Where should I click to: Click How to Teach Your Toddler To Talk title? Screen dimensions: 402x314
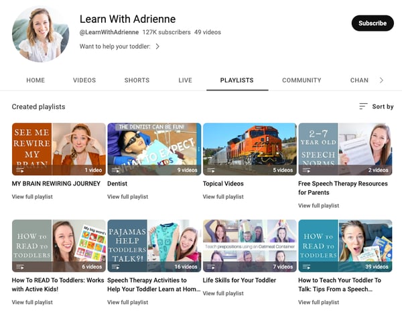click(340, 285)
